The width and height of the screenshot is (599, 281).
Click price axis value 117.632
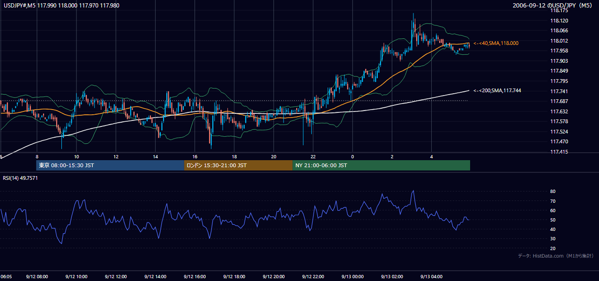coord(558,111)
